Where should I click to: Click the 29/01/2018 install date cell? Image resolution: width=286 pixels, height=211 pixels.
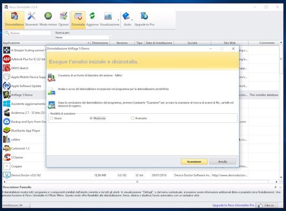click(x=159, y=175)
